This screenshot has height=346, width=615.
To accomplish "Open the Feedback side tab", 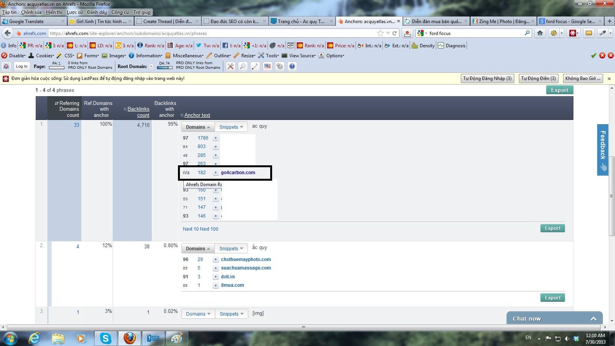I will tap(603, 150).
